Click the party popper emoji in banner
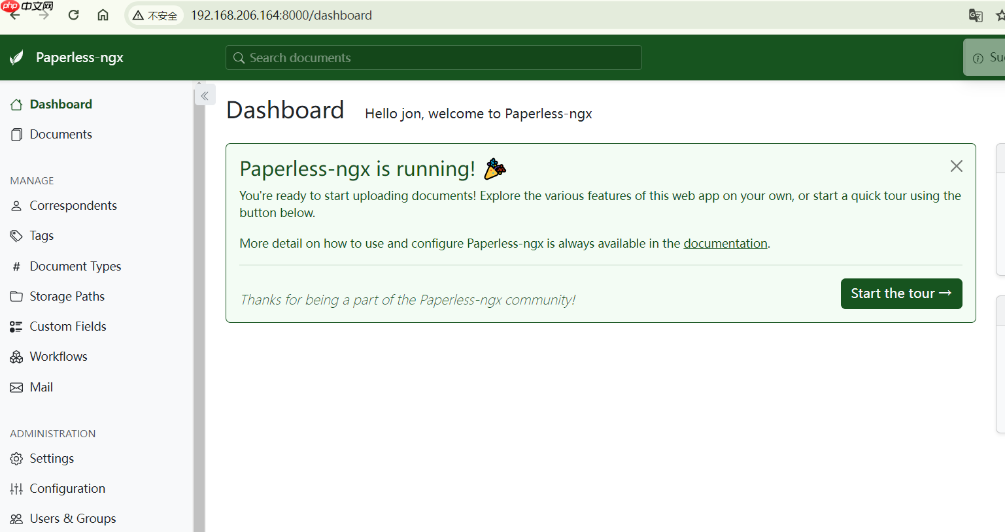The width and height of the screenshot is (1005, 532). [x=495, y=169]
